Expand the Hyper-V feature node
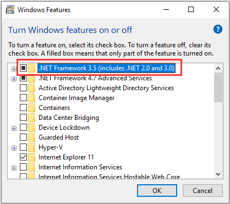The height and width of the screenshot is (204, 230). [x=14, y=148]
